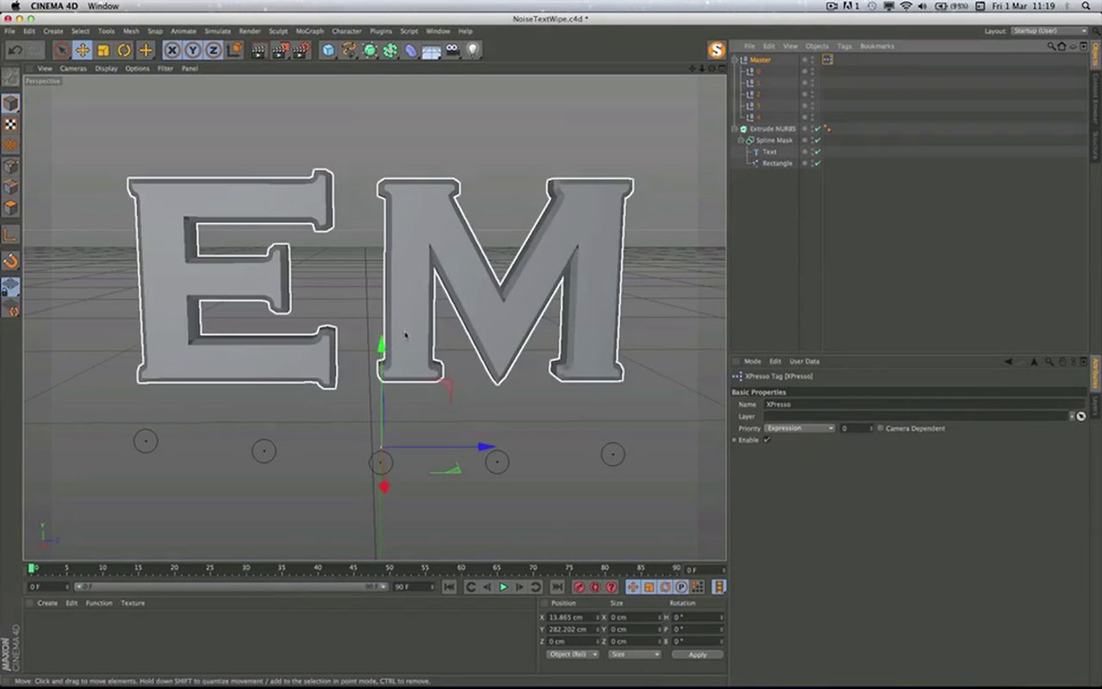Select the Spline Mask object
The width and height of the screenshot is (1102, 689).
774,140
